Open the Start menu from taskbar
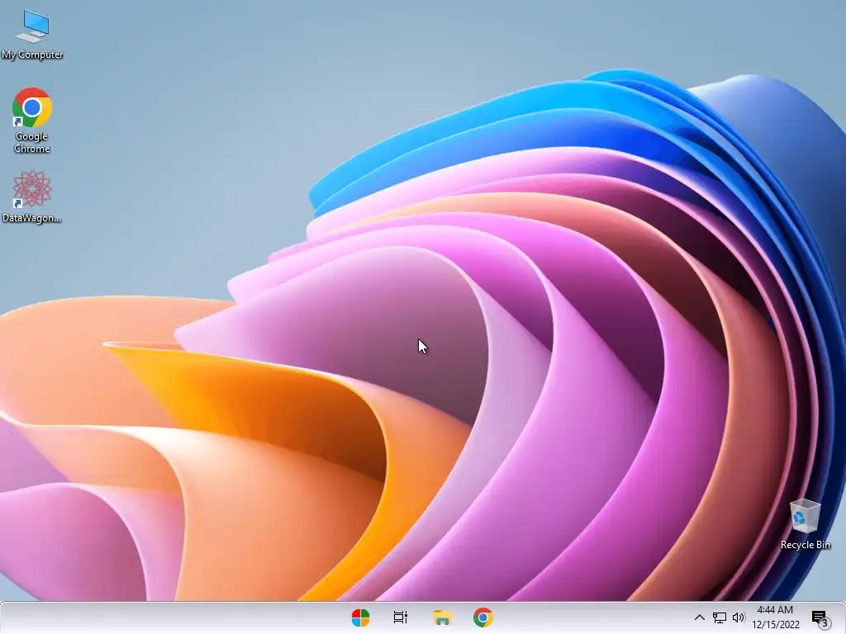Viewport: 846px width, 634px height. pyautogui.click(x=360, y=617)
